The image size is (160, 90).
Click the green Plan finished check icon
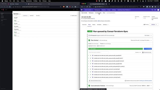pos(89,40)
